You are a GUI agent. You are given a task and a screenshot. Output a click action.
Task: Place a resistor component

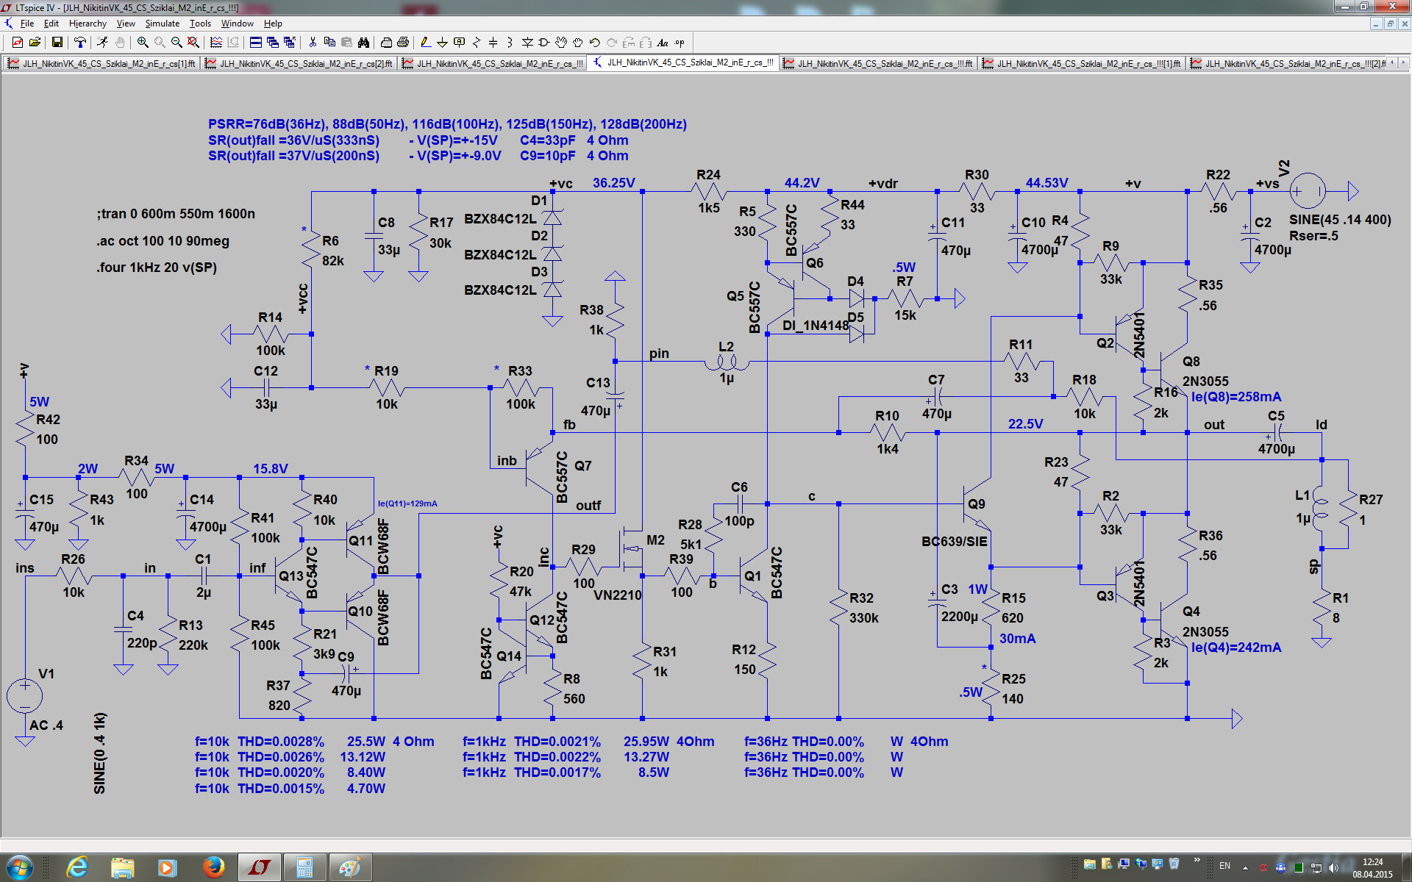tap(477, 43)
